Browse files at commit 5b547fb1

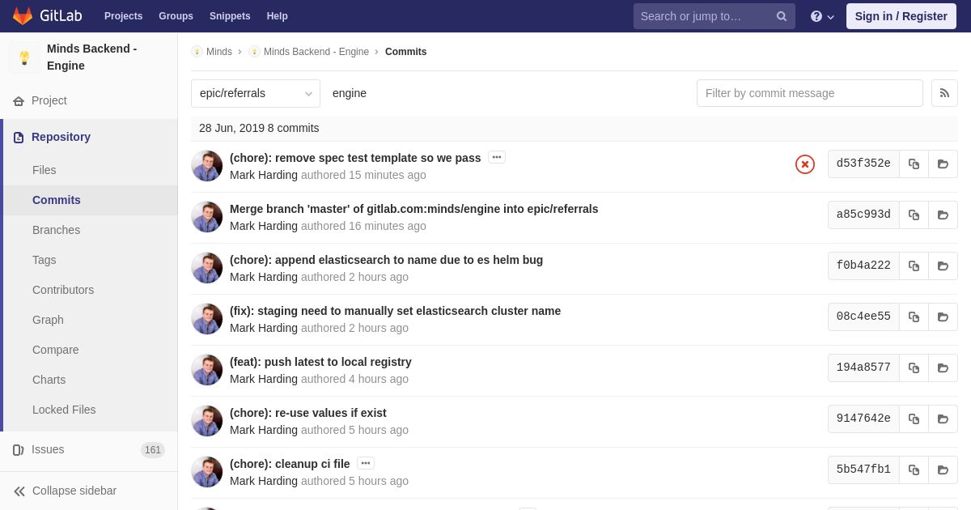pyautogui.click(x=943, y=470)
